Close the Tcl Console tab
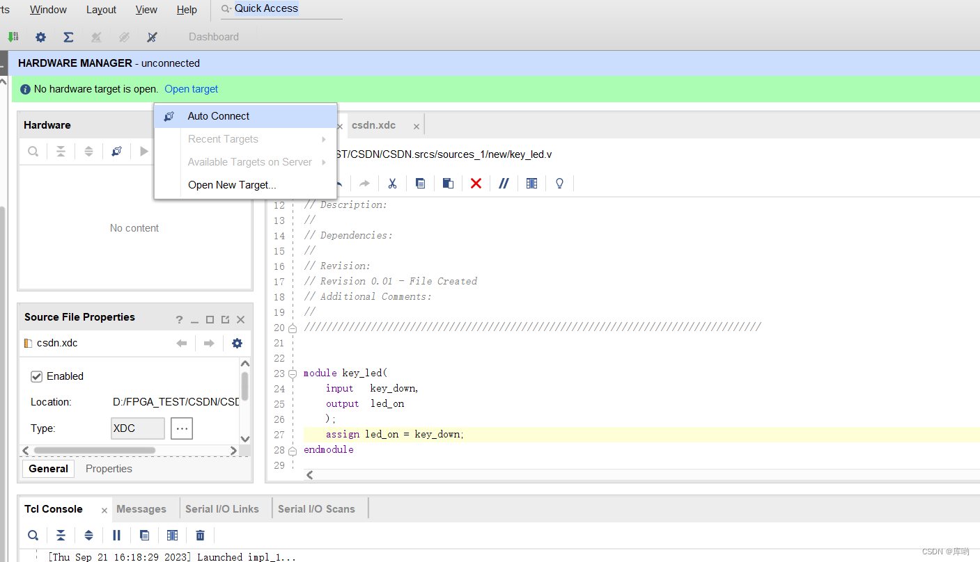This screenshot has width=980, height=562. pyautogui.click(x=104, y=510)
